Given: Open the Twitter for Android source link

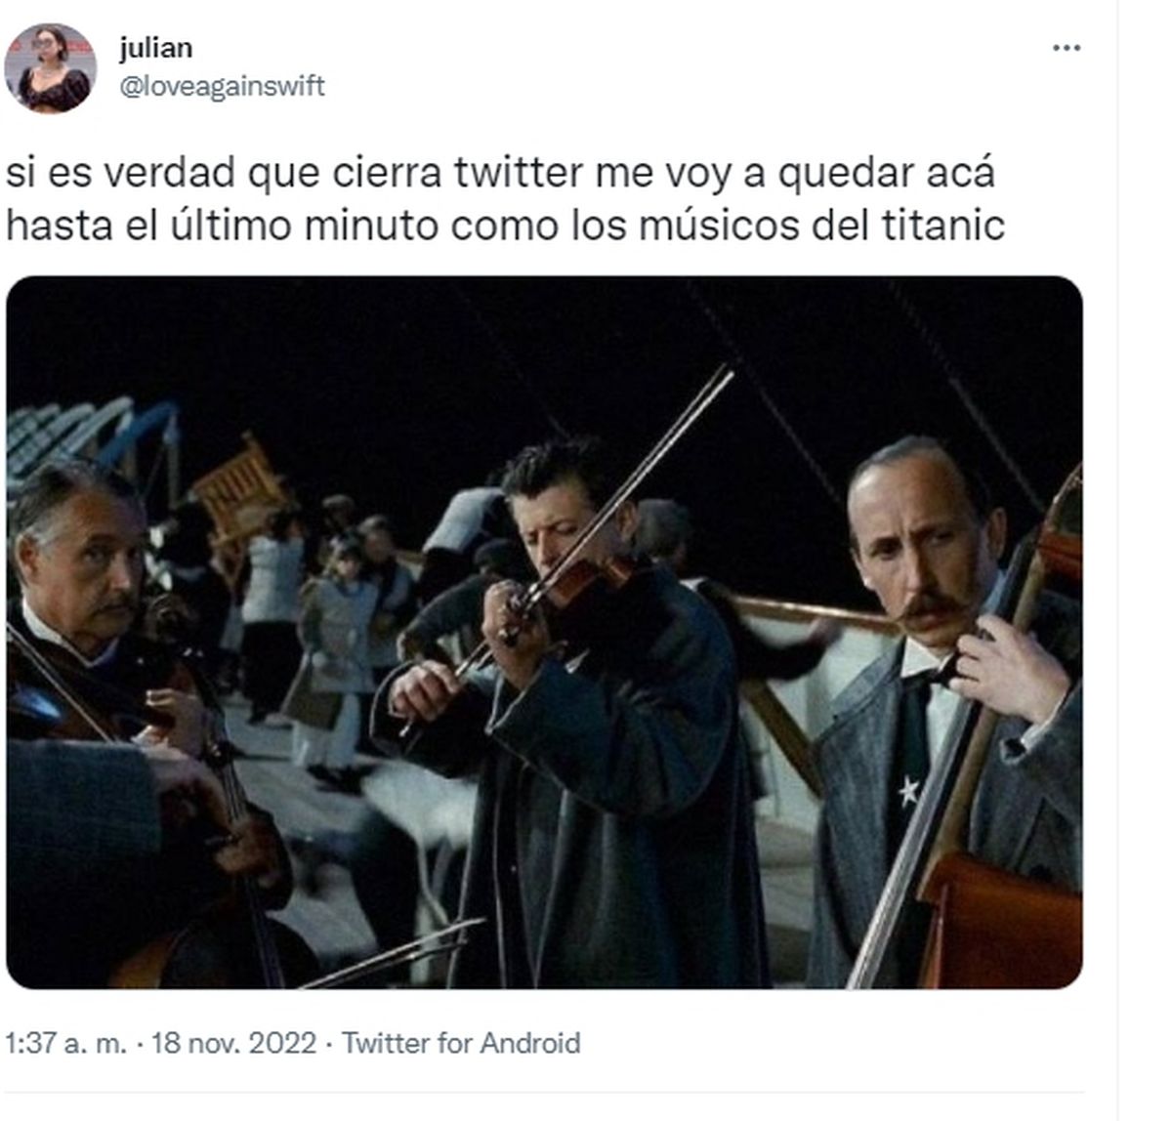Looking at the screenshot, I should [x=461, y=1043].
